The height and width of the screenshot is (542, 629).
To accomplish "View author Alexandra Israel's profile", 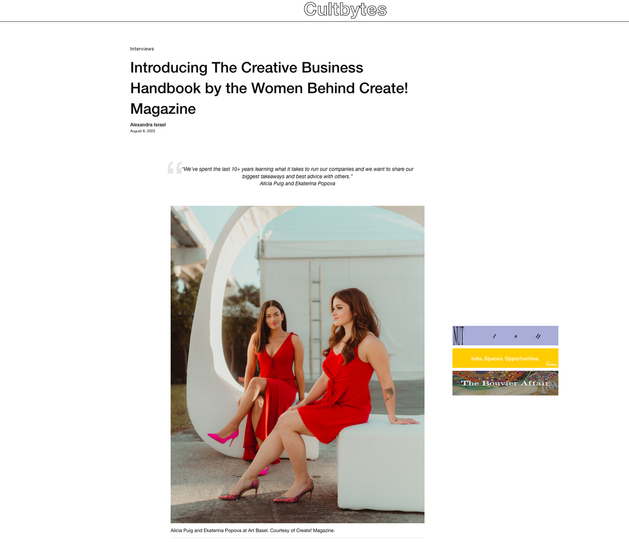I will tap(148, 124).
